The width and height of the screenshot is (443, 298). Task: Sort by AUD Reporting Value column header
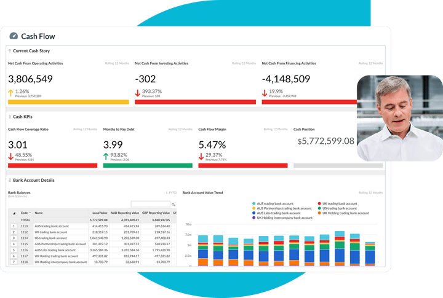(124, 213)
